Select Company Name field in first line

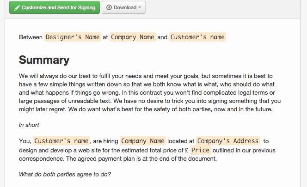(x=133, y=37)
